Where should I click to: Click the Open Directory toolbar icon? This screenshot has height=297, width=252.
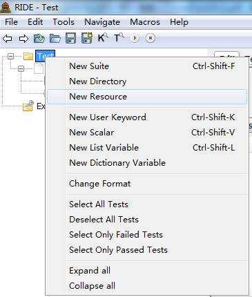pos(55,38)
